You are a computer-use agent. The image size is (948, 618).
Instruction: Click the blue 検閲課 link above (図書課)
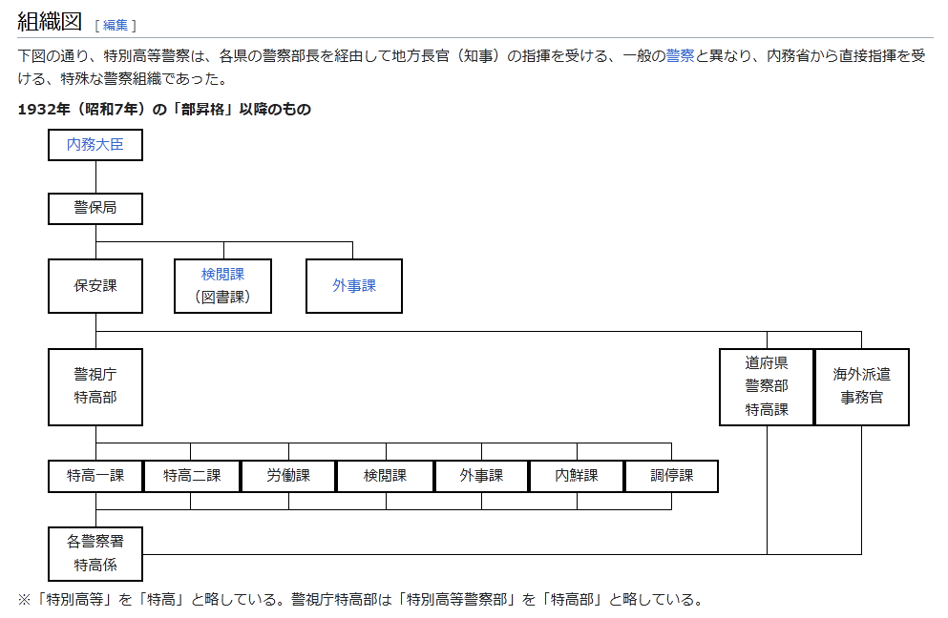tap(222, 275)
